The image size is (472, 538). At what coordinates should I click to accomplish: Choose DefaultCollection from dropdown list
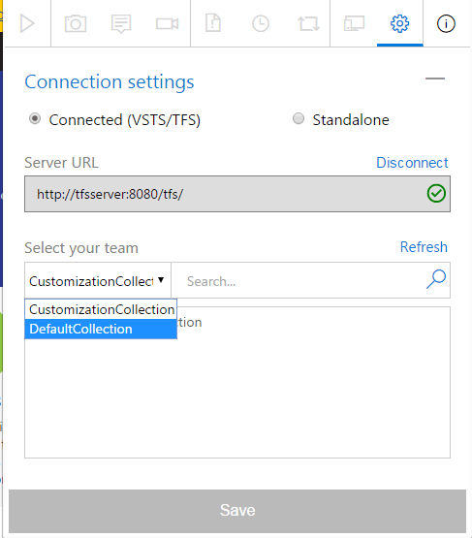click(101, 329)
